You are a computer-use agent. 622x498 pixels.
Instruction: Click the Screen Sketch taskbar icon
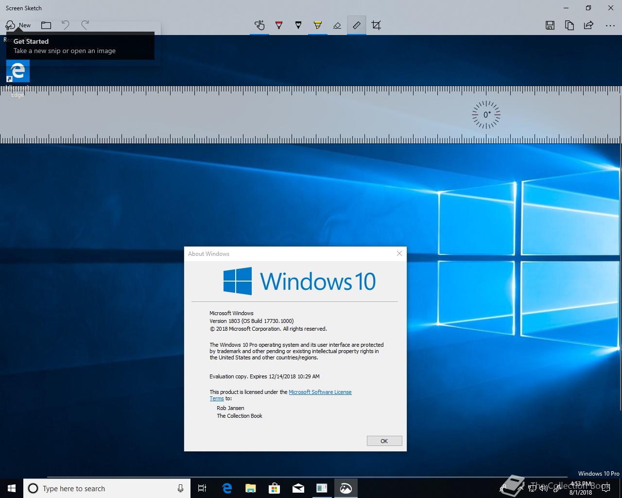346,488
